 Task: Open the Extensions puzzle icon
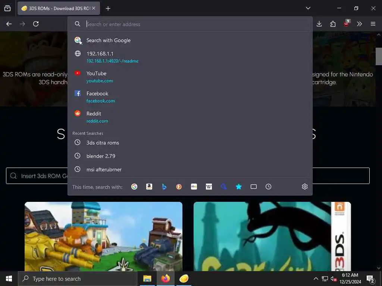coord(333,24)
